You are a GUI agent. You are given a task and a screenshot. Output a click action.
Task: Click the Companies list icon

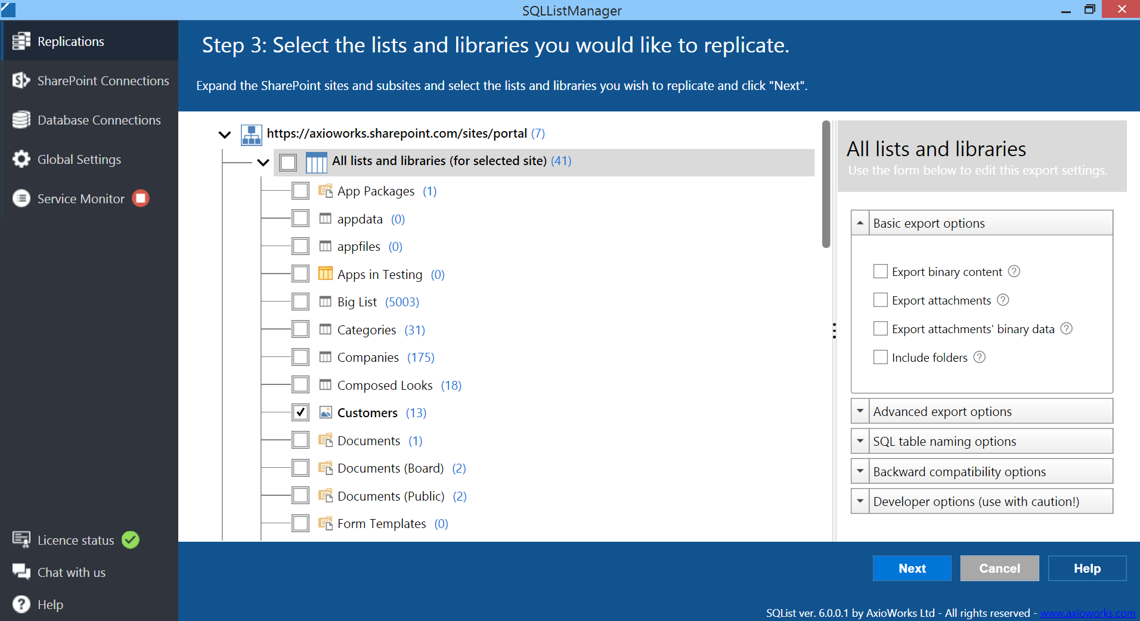pos(325,357)
